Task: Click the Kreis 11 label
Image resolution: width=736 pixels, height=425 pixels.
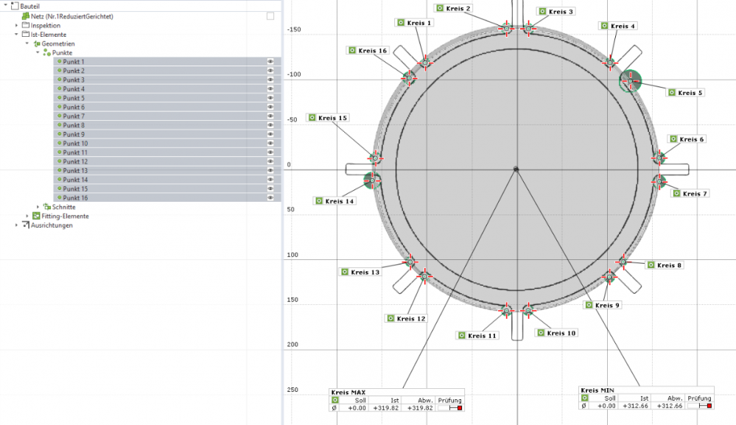Action: point(482,335)
